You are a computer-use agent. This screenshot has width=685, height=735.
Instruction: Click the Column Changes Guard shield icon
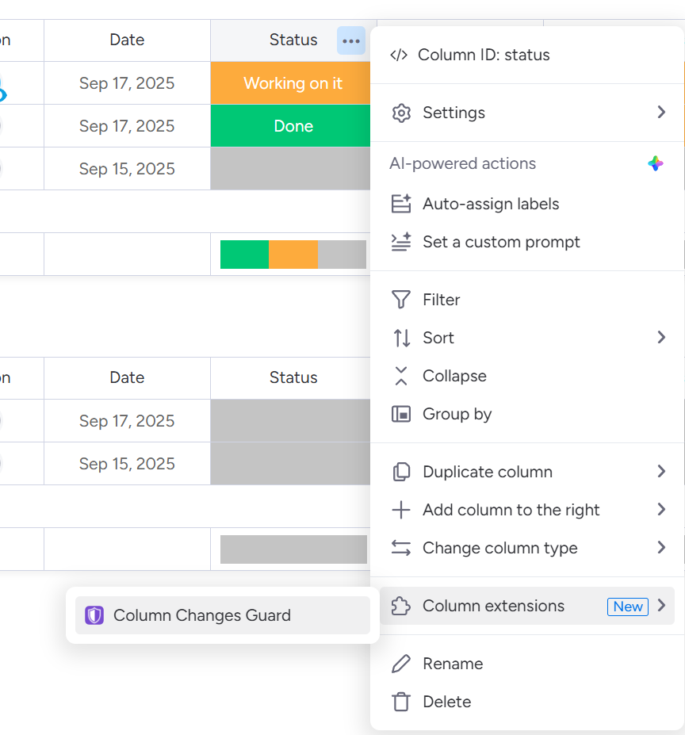coord(94,614)
